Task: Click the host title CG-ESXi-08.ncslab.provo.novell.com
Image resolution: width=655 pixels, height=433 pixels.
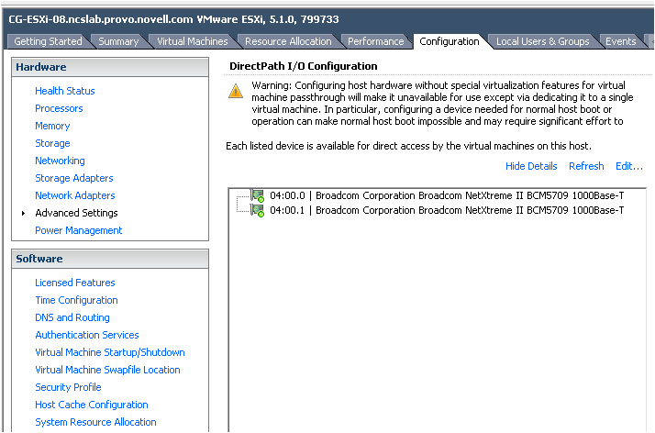Action: tap(101, 19)
